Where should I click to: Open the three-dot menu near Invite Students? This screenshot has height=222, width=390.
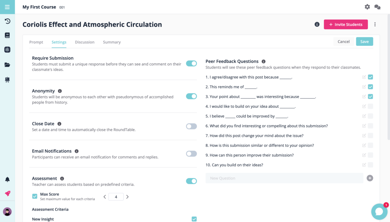(375, 24)
